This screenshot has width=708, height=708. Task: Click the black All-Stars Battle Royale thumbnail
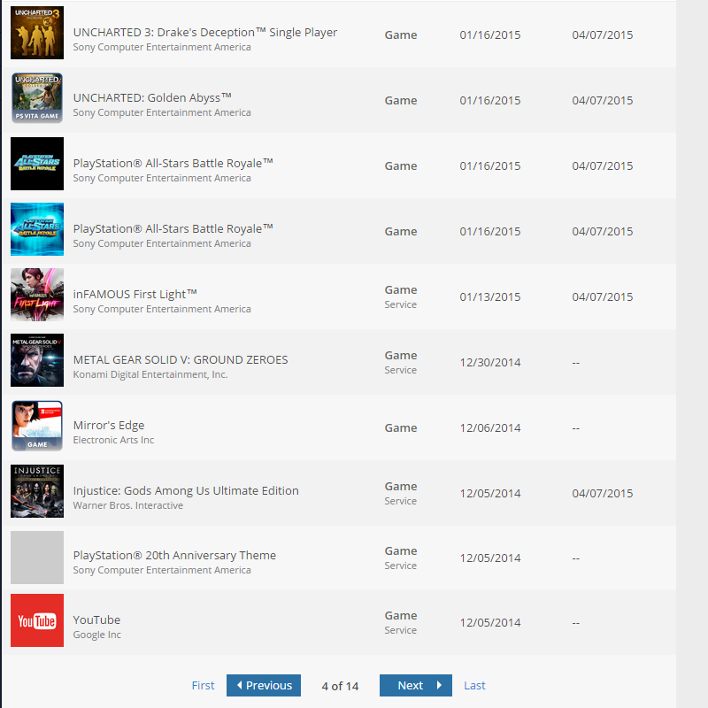click(37, 164)
